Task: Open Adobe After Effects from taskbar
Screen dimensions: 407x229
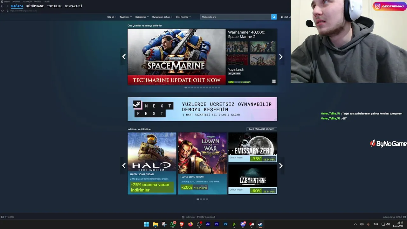Action: pyautogui.click(x=208, y=224)
